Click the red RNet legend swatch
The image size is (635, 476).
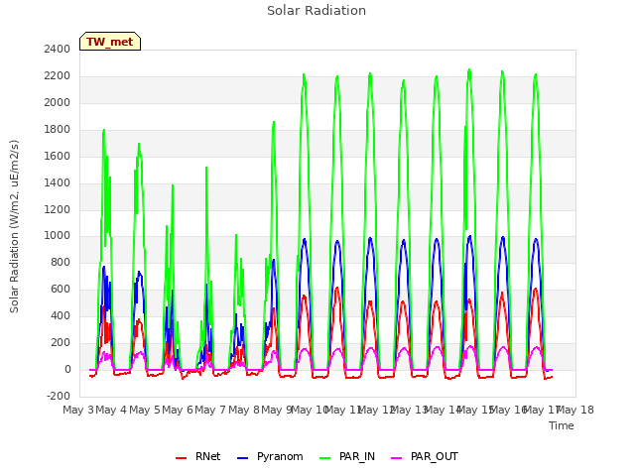tap(181, 458)
